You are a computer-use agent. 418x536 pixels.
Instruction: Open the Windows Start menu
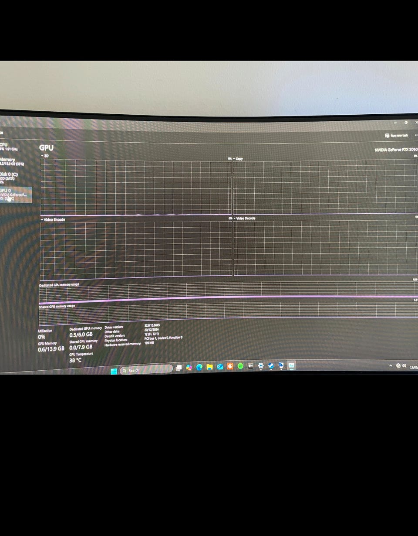pyautogui.click(x=114, y=371)
